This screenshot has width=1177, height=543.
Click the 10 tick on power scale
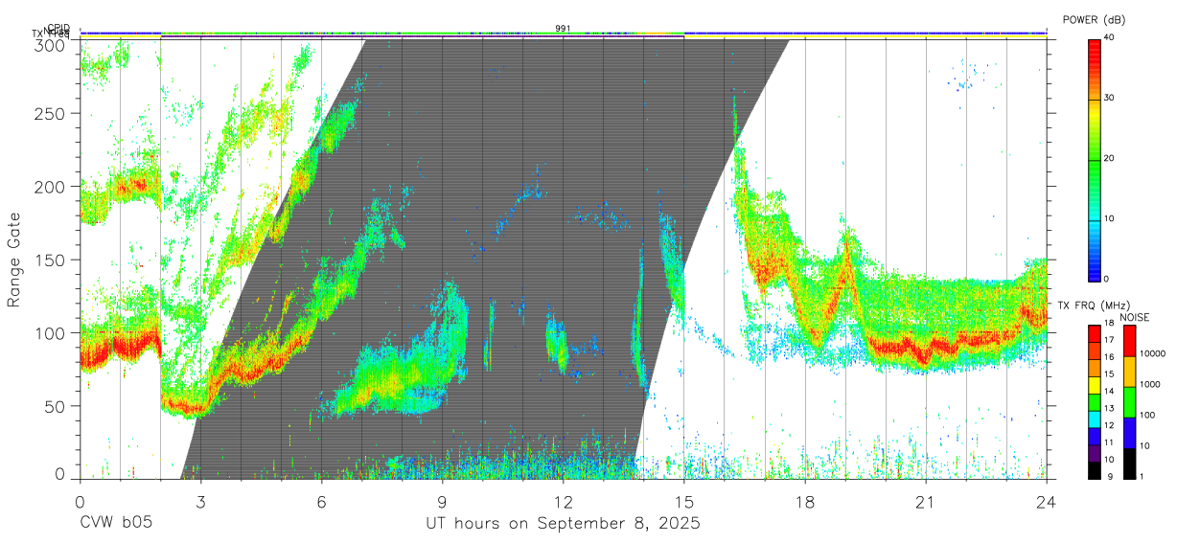tap(1110, 218)
